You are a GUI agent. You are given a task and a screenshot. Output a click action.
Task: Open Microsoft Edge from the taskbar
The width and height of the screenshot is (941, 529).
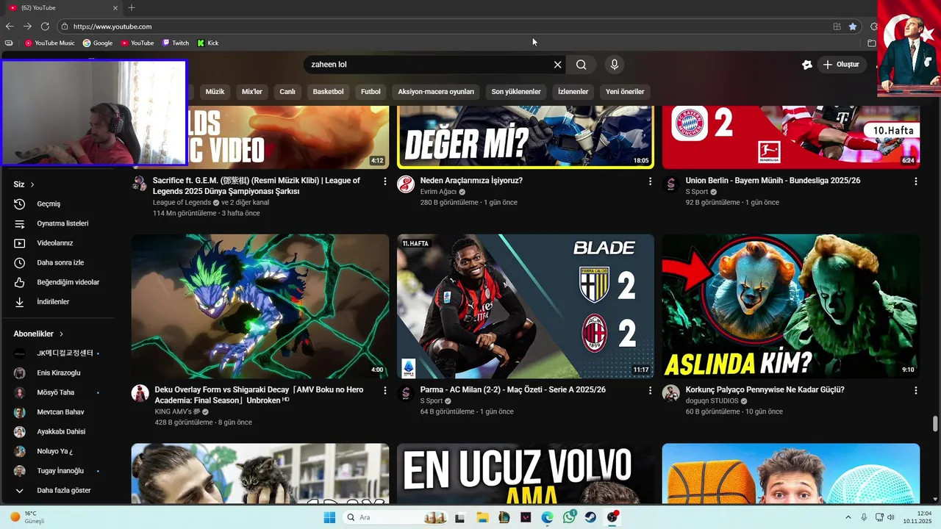(x=548, y=517)
